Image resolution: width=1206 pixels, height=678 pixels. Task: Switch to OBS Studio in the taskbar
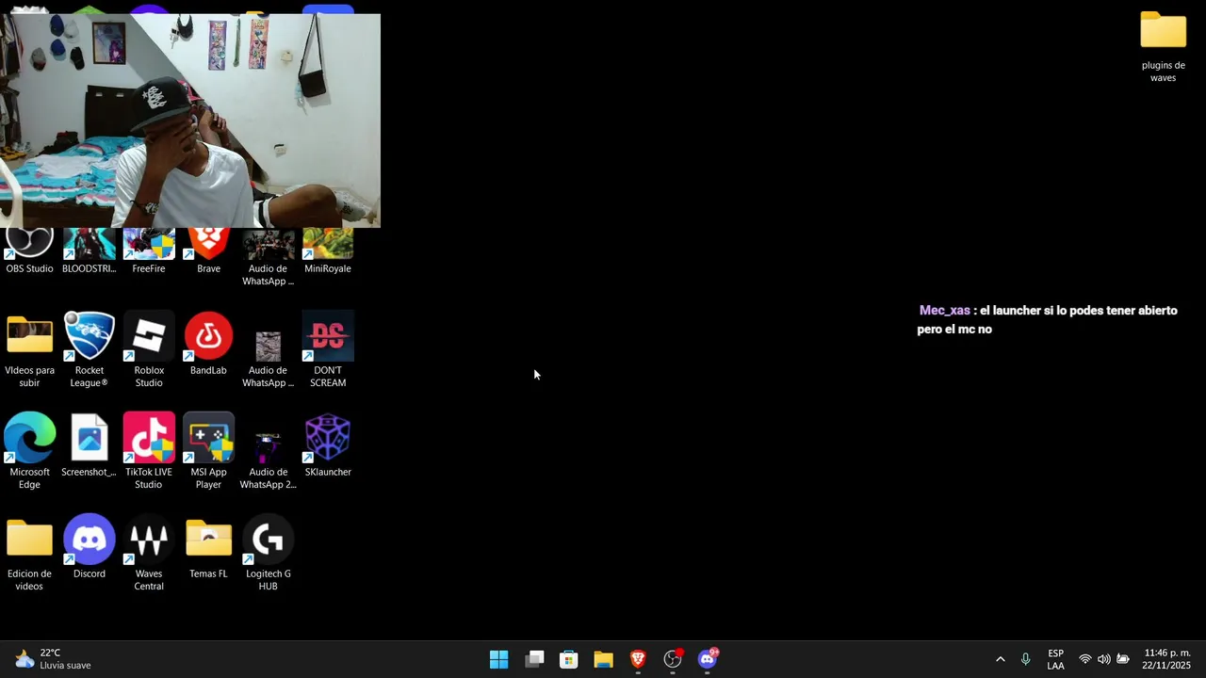coord(673,659)
